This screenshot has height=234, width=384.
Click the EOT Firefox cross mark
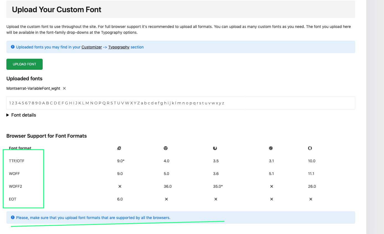pyautogui.click(x=216, y=199)
